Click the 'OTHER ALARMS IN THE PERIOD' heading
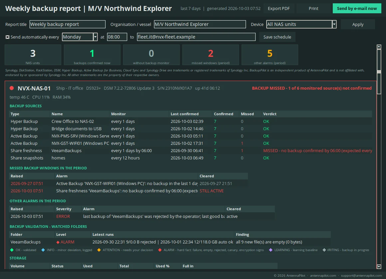This screenshot has height=279, width=386. click(x=38, y=201)
